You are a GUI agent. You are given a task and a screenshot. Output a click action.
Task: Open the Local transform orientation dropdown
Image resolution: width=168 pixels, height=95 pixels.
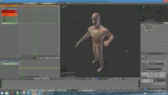coord(104,79)
